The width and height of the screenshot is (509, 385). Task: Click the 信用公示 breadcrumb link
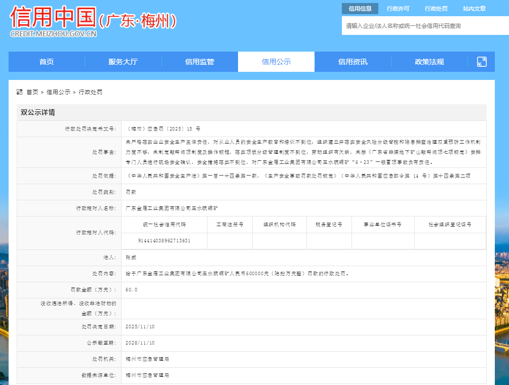58,92
